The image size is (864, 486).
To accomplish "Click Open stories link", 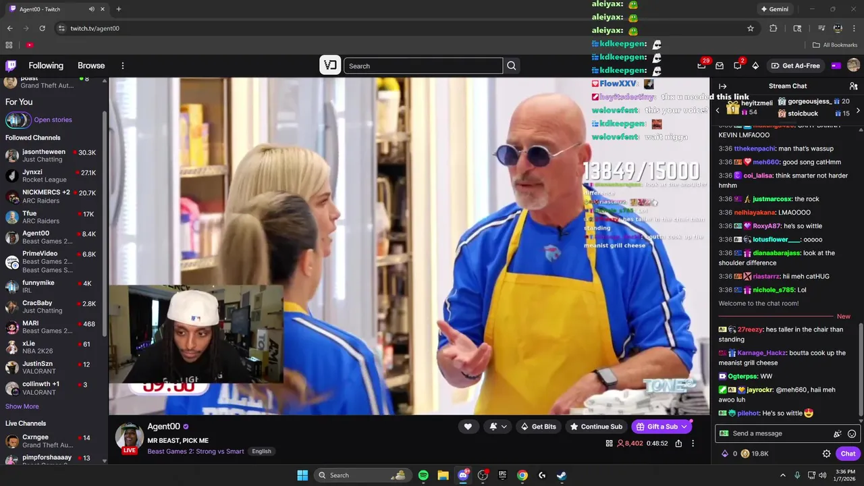I will point(53,119).
